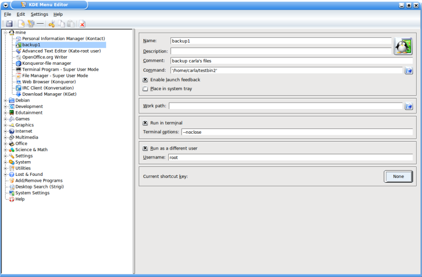This screenshot has height=277, width=422.
Task: Select Web Browser (Konqueror) entry
Action: point(49,82)
